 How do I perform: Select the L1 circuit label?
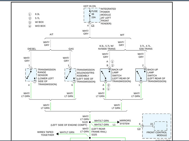[x=114, y=125]
